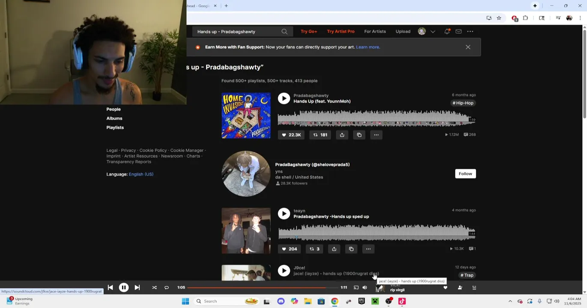
Task: Bookmark this page with star icon
Action: (x=499, y=18)
